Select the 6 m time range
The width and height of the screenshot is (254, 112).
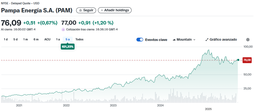pos(36,39)
